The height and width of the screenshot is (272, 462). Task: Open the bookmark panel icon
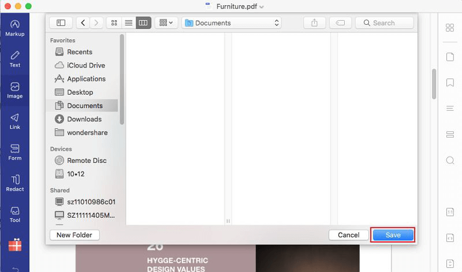[450, 83]
